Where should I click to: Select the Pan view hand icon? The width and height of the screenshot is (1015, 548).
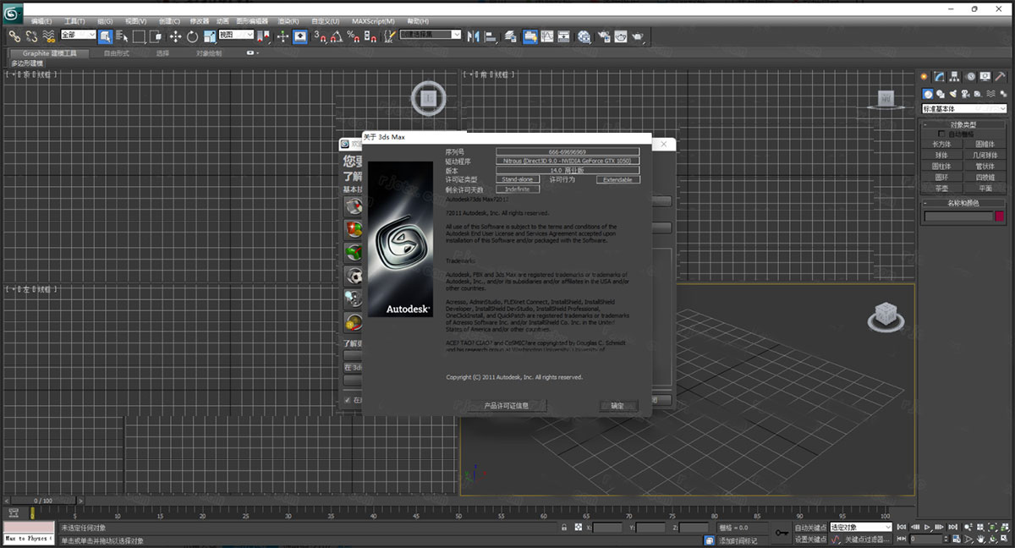[x=980, y=539]
